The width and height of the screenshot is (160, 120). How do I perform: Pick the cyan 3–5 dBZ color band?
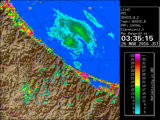pos(137,112)
